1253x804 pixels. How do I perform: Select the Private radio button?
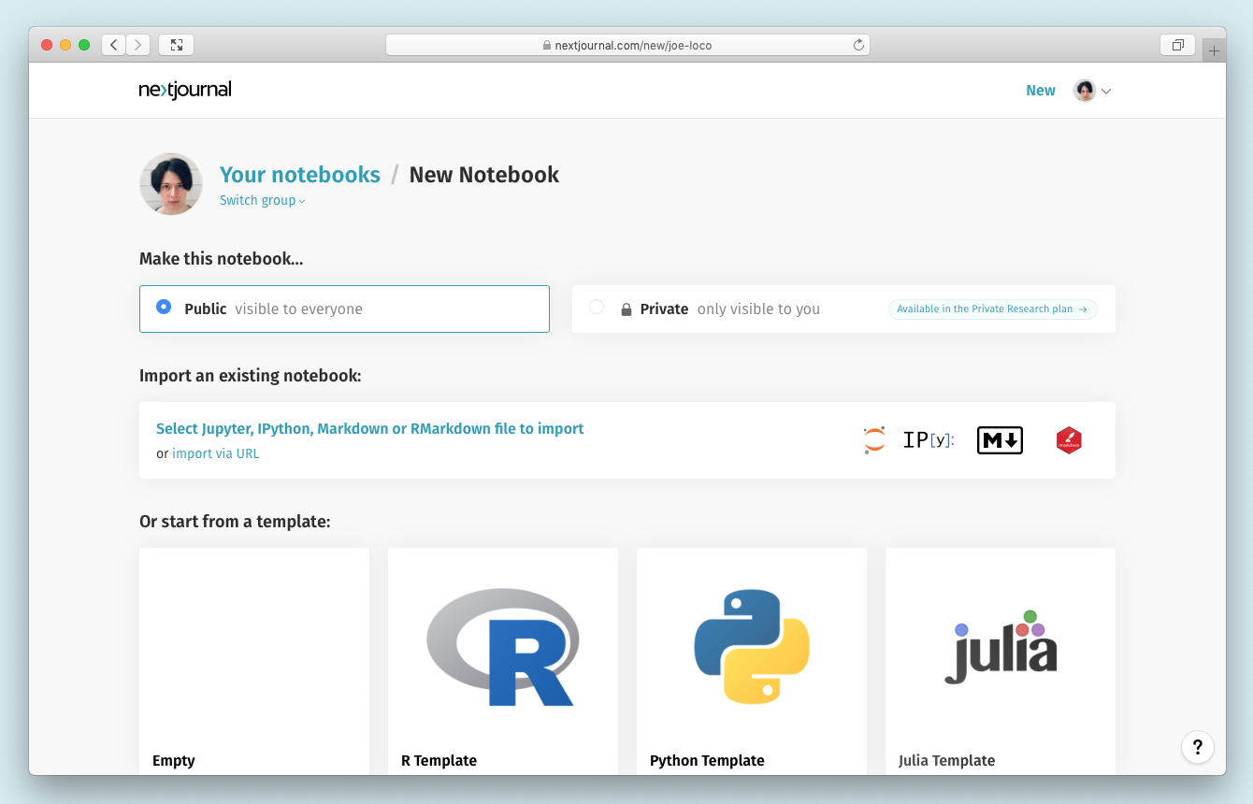coord(597,307)
